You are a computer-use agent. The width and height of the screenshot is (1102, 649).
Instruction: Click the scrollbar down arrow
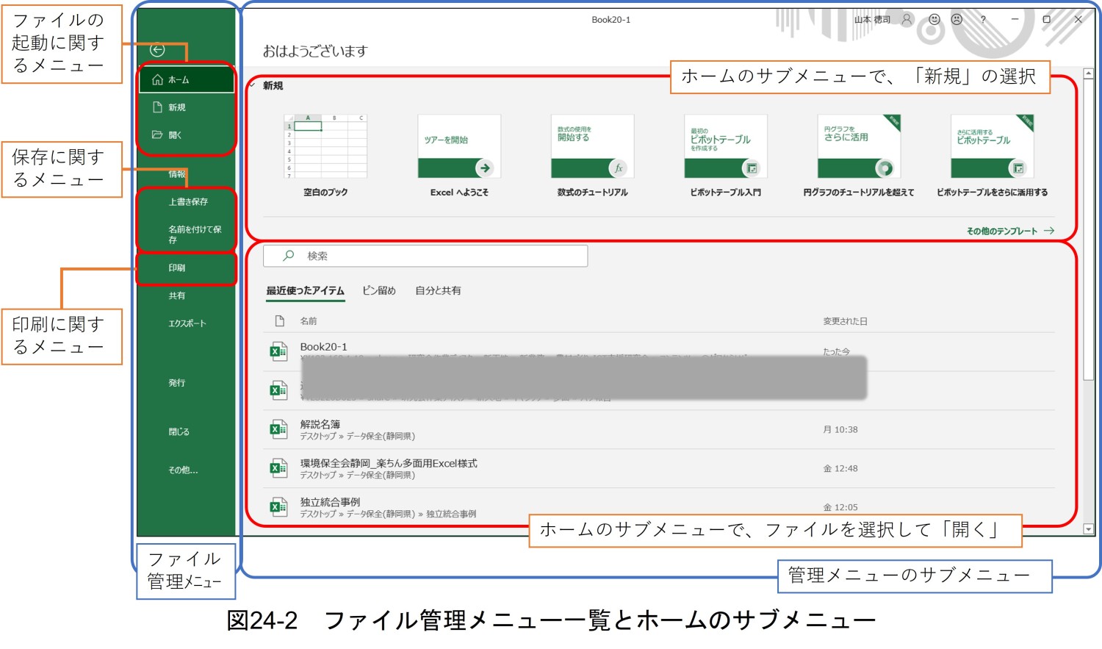click(x=1089, y=529)
